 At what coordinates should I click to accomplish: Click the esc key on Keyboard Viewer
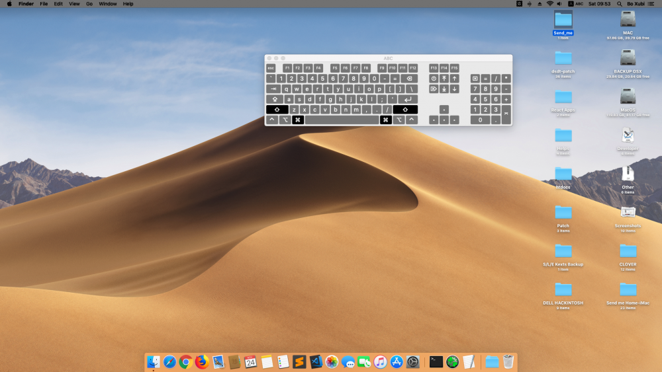pyautogui.click(x=271, y=68)
